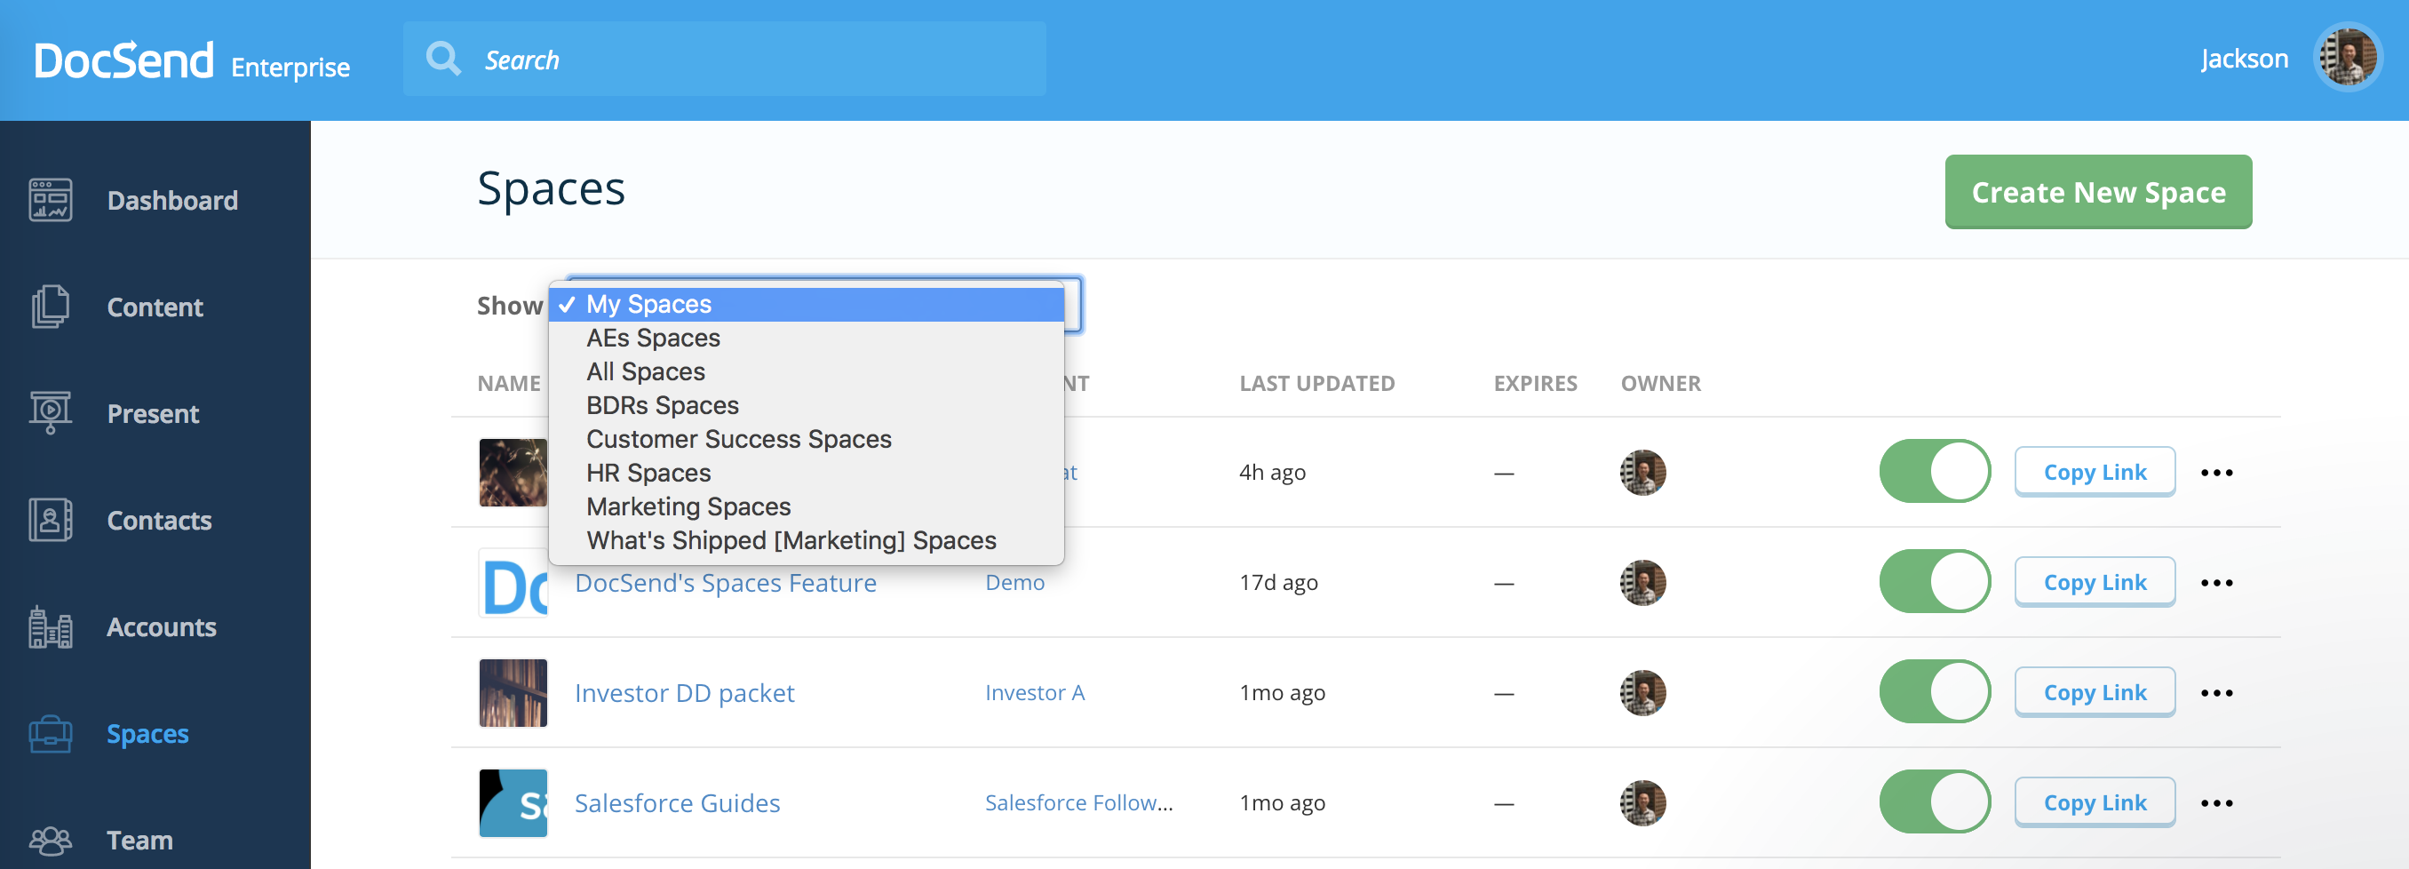This screenshot has width=2409, height=869.
Task: Copy link for Investor DD packet
Action: pos(2094,693)
